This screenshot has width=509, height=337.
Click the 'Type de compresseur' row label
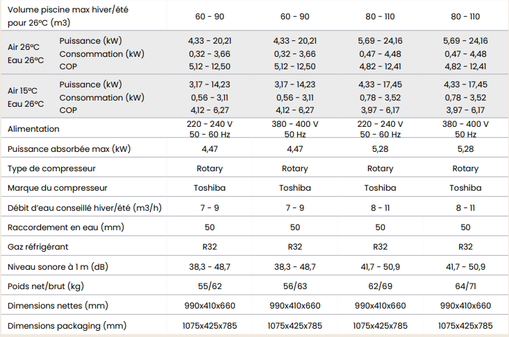tap(51, 168)
